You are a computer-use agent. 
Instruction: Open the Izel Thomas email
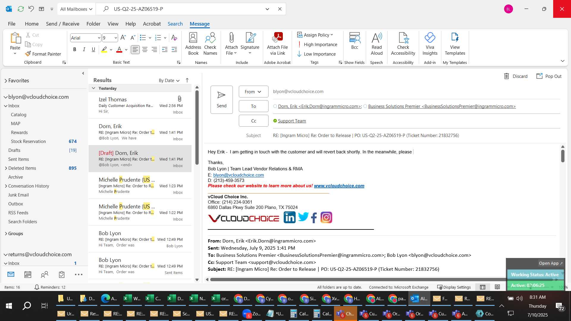click(x=140, y=105)
